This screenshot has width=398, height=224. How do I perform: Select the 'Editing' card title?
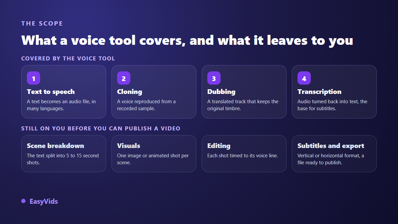(219, 146)
